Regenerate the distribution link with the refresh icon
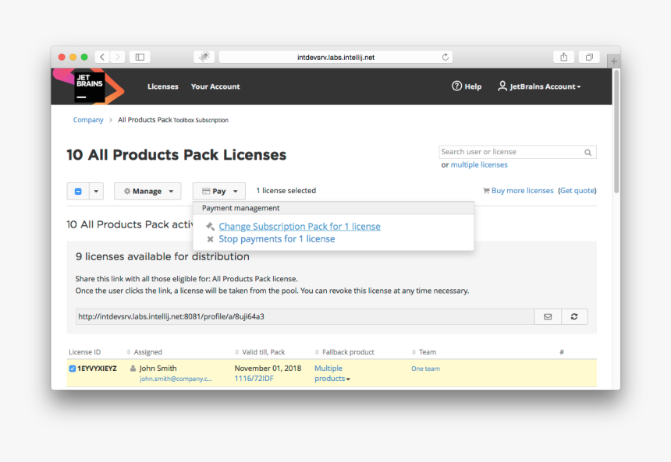This screenshot has width=671, height=462. point(573,316)
